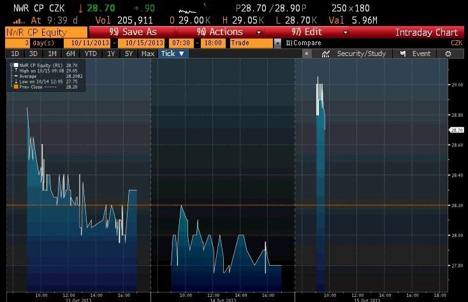Expand the Actions dropdown arrow
The height and width of the screenshot is (302, 468).
coord(259,32)
